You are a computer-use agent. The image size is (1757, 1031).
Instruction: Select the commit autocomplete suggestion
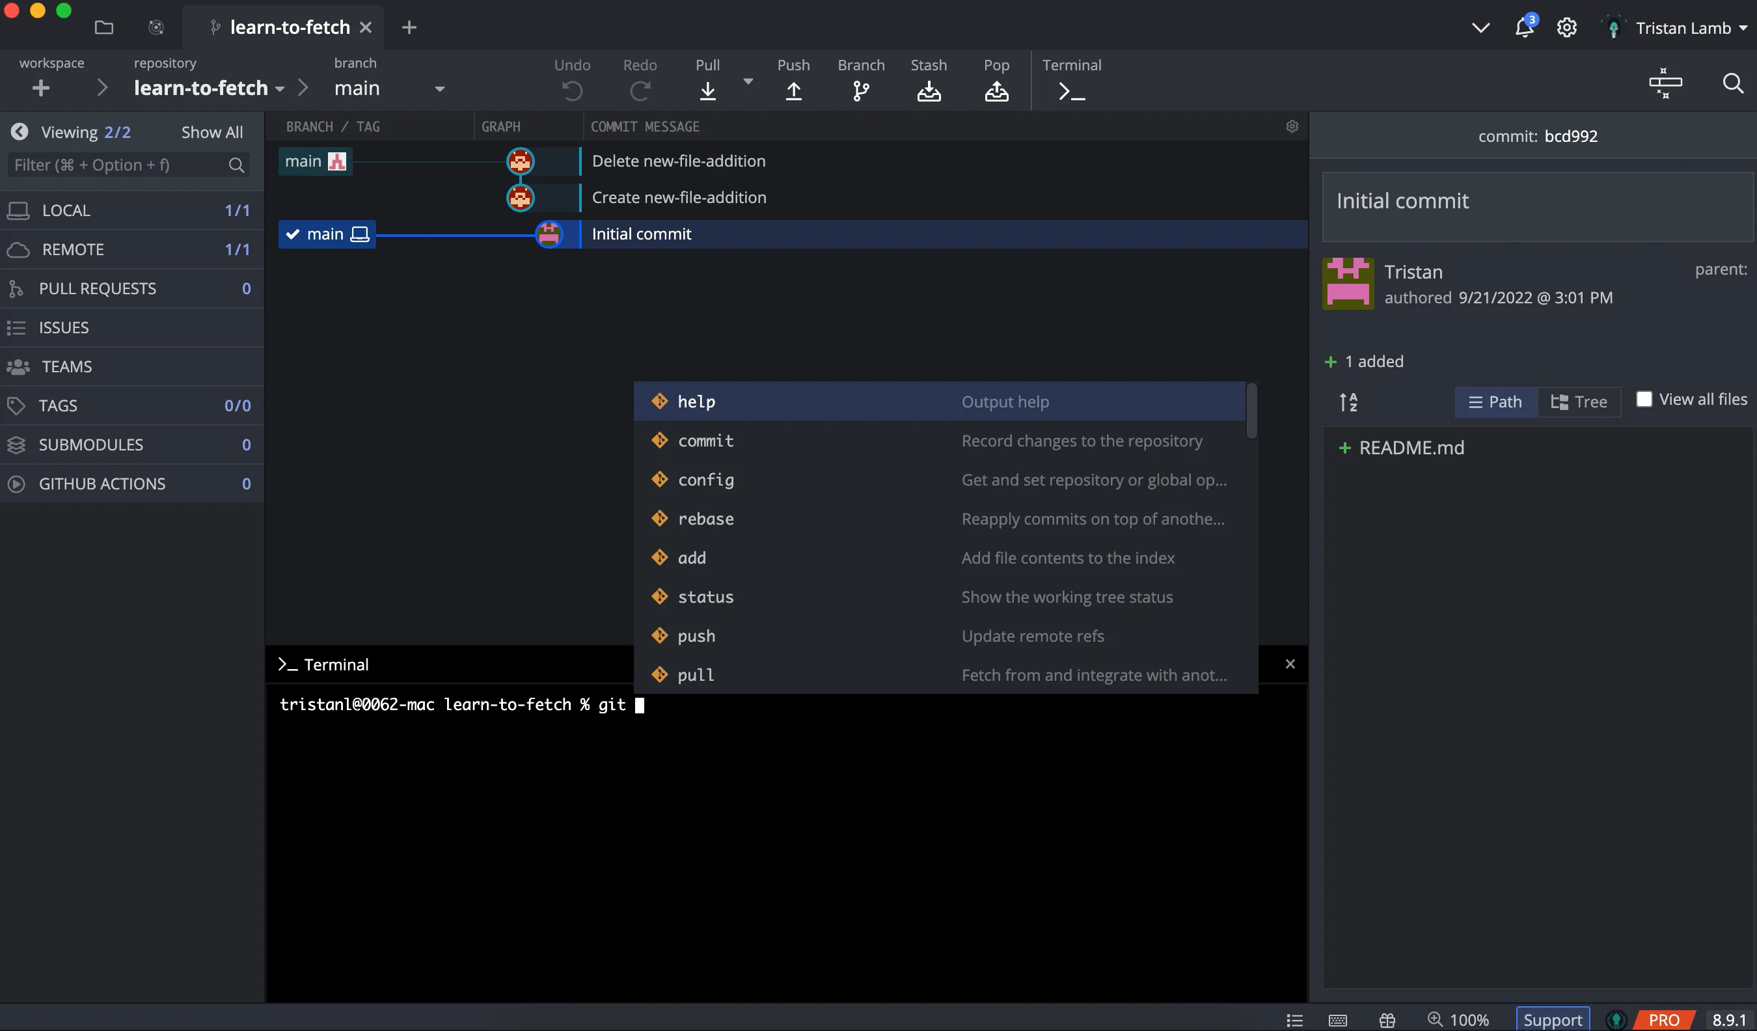point(705,441)
